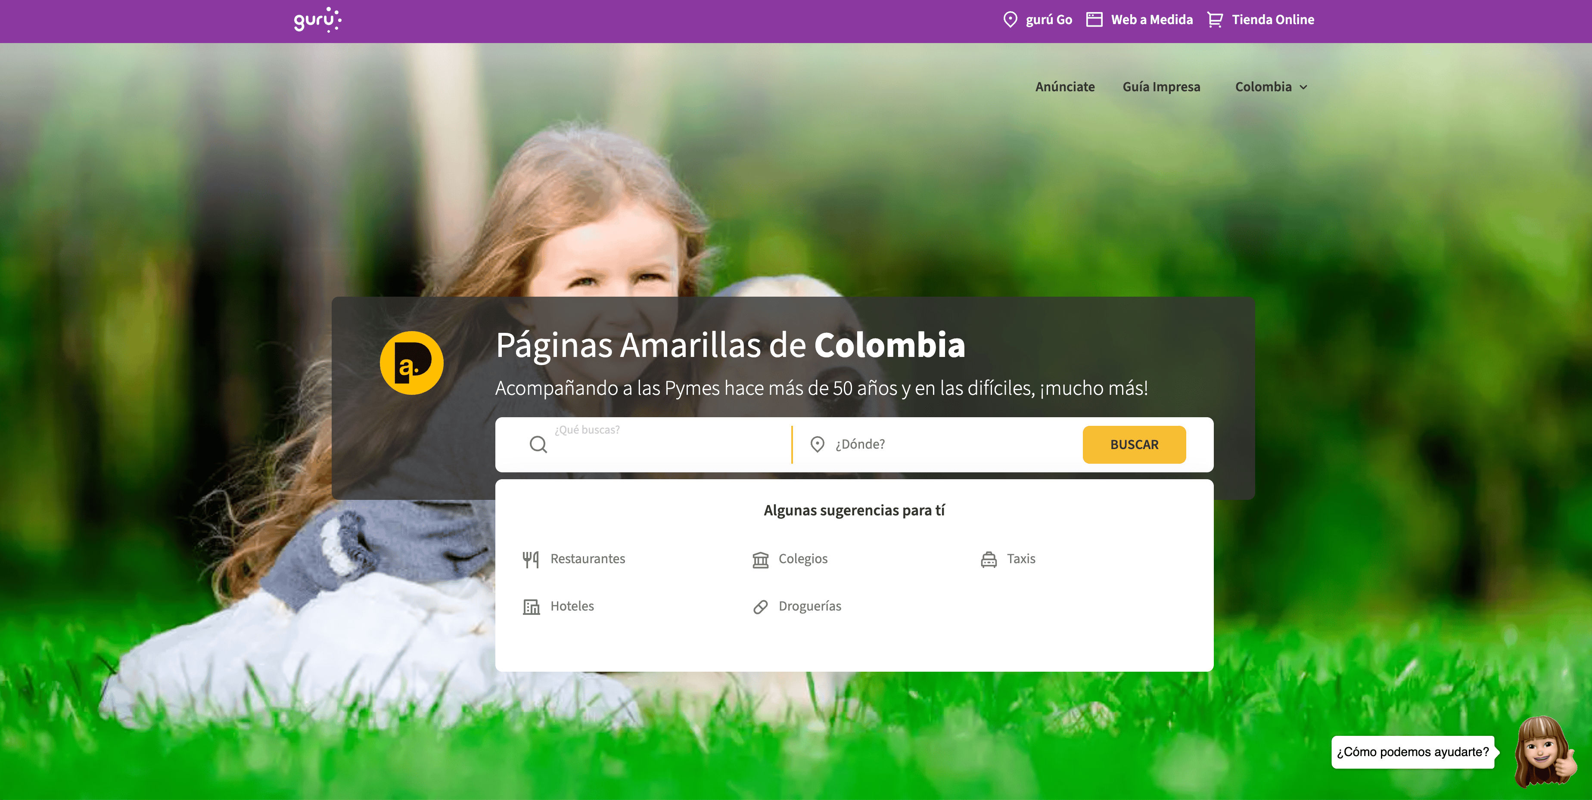Click the Hoteles building icon
The height and width of the screenshot is (800, 1592).
[x=531, y=607]
